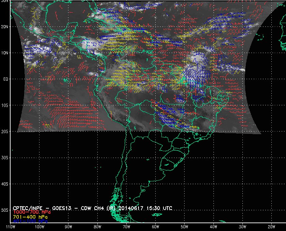Select the yellow 701-400 hPa legend entry

(30, 217)
